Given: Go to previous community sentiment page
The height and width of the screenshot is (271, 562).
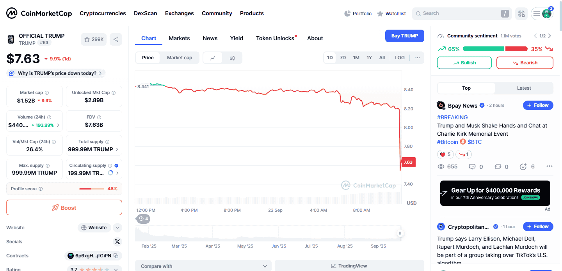Looking at the screenshot, I should tap(535, 36).
